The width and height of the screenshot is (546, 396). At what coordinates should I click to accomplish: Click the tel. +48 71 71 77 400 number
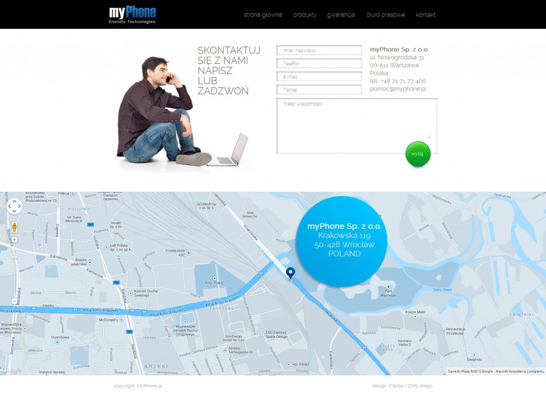tap(398, 80)
